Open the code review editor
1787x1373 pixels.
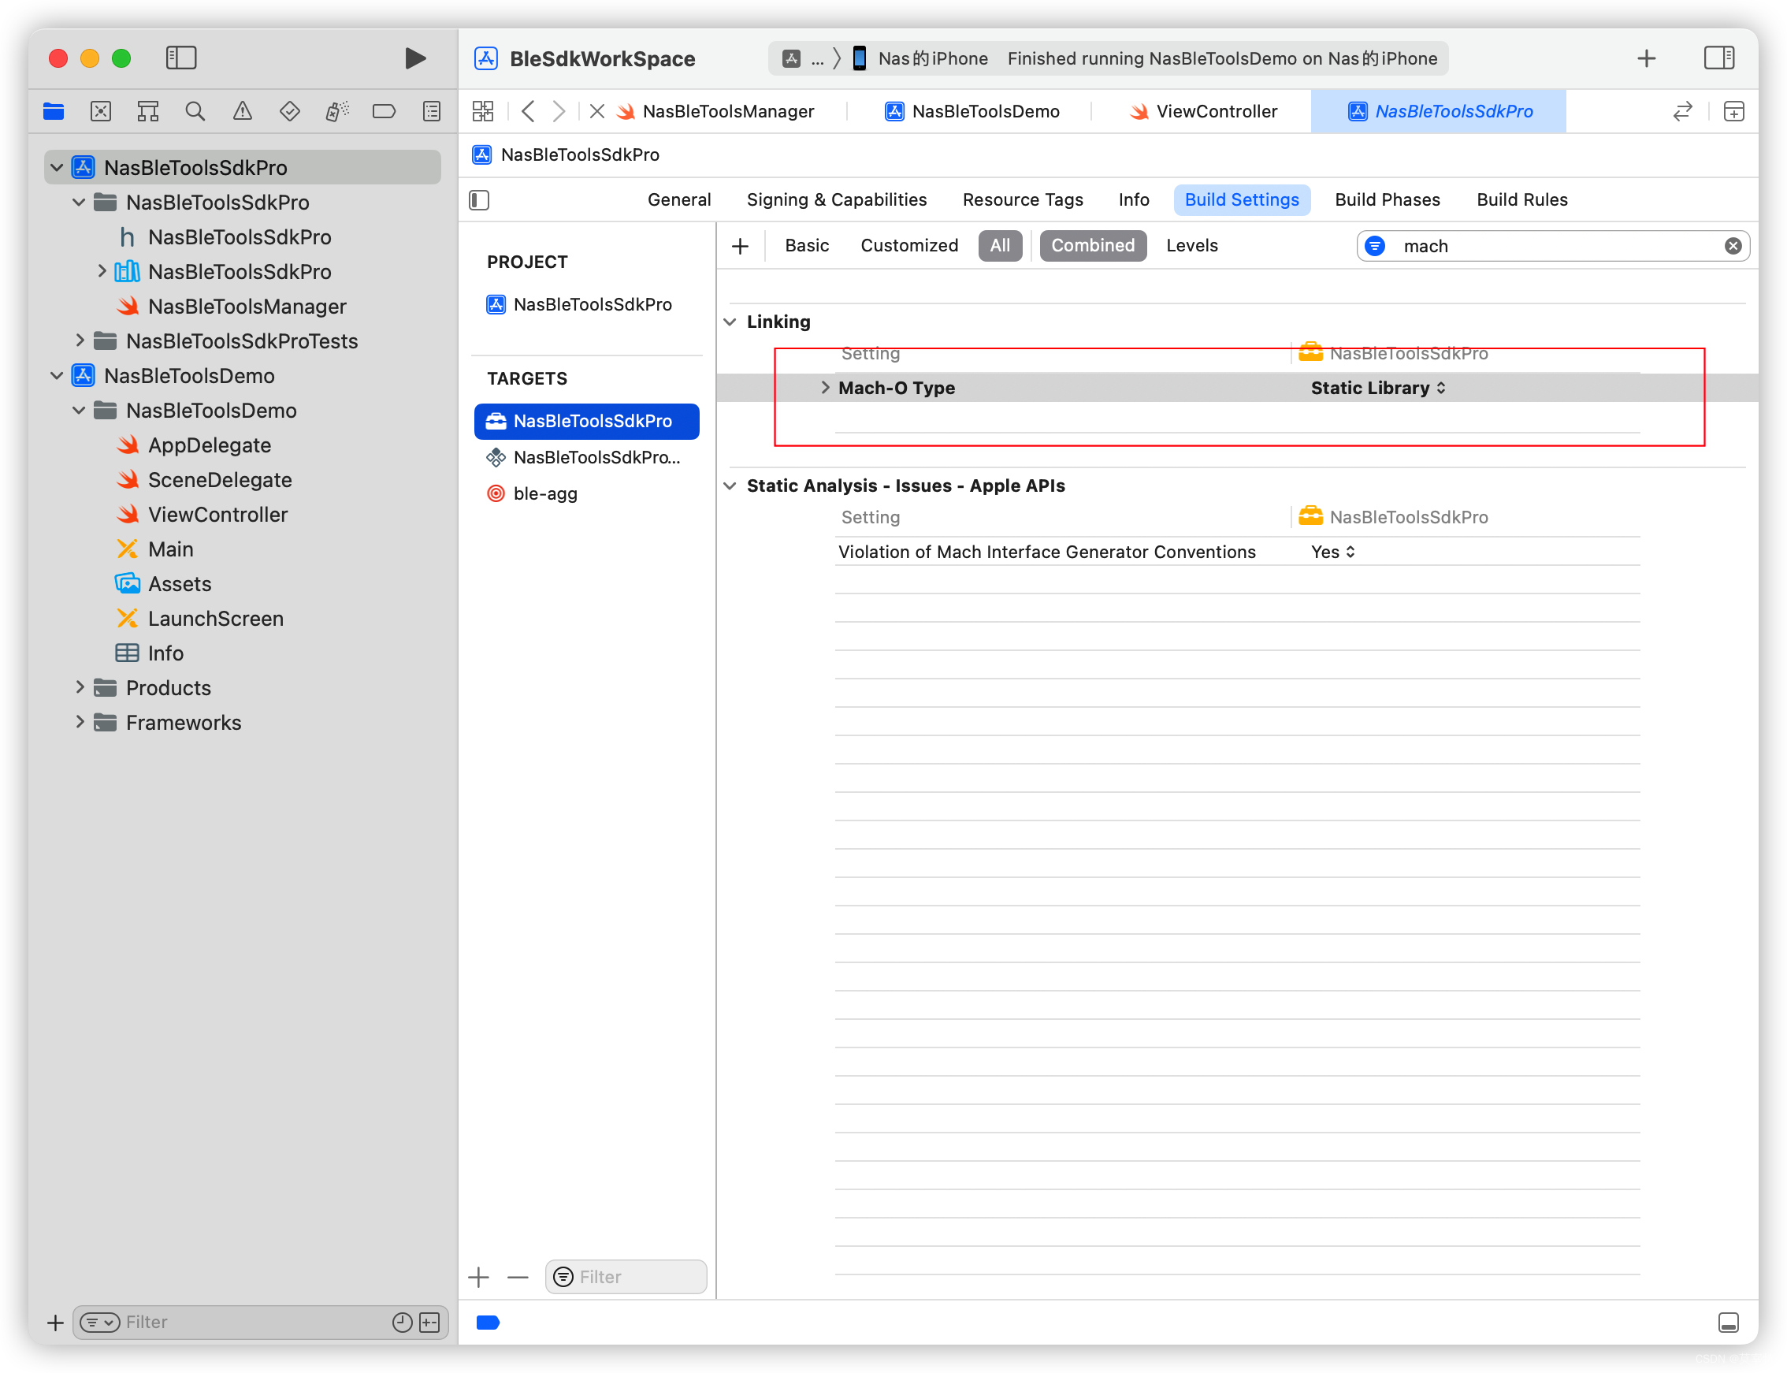(x=1682, y=111)
